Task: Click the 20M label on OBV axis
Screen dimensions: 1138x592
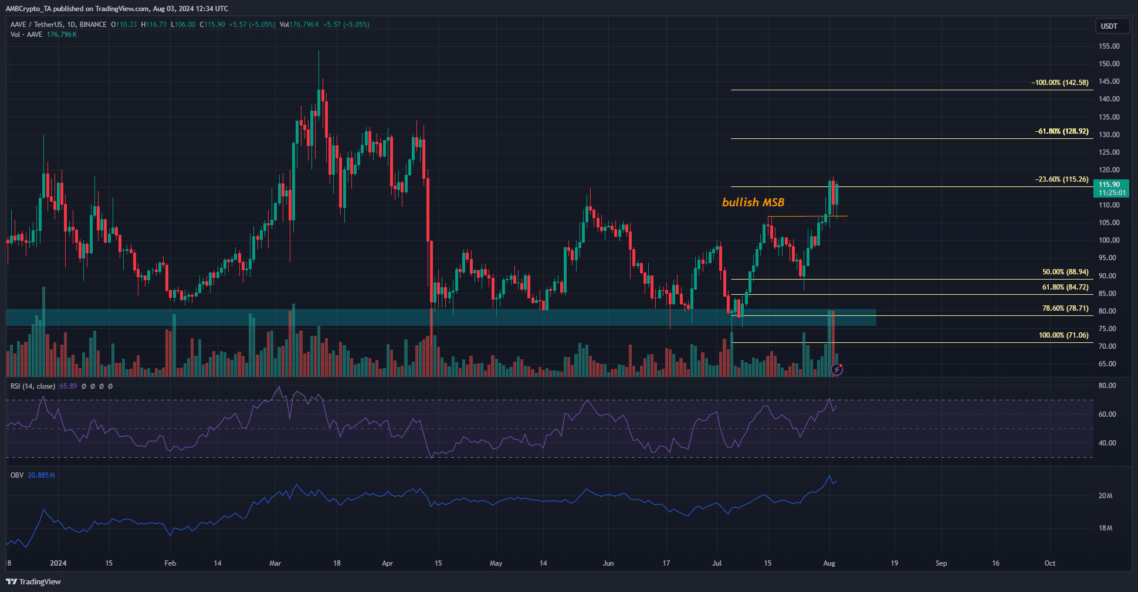Action: point(1105,496)
